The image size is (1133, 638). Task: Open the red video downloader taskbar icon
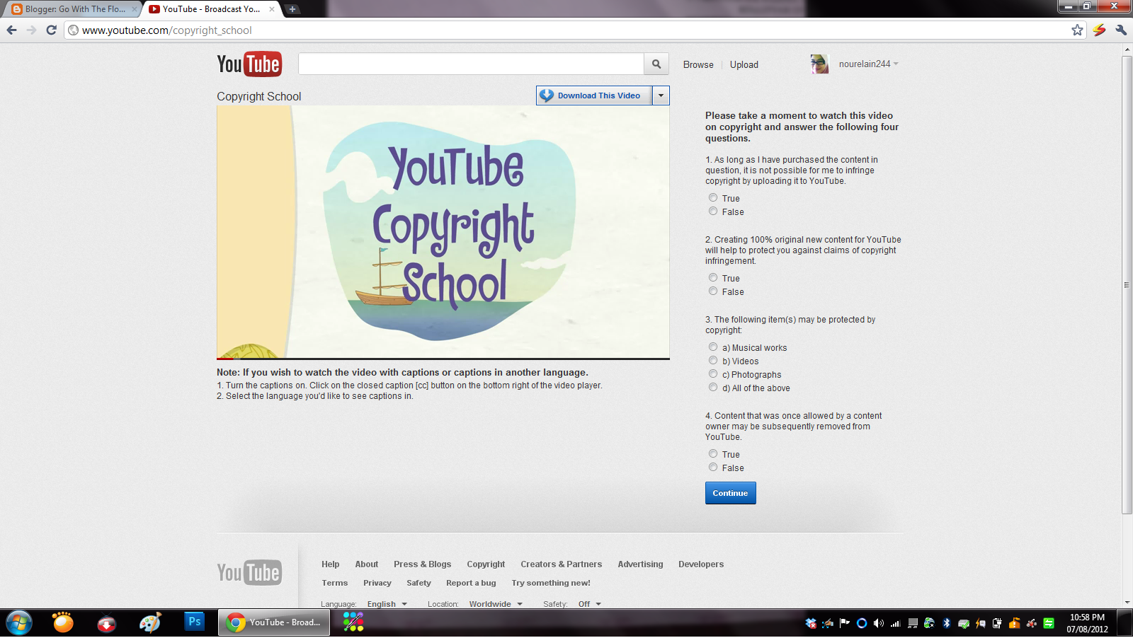click(106, 623)
